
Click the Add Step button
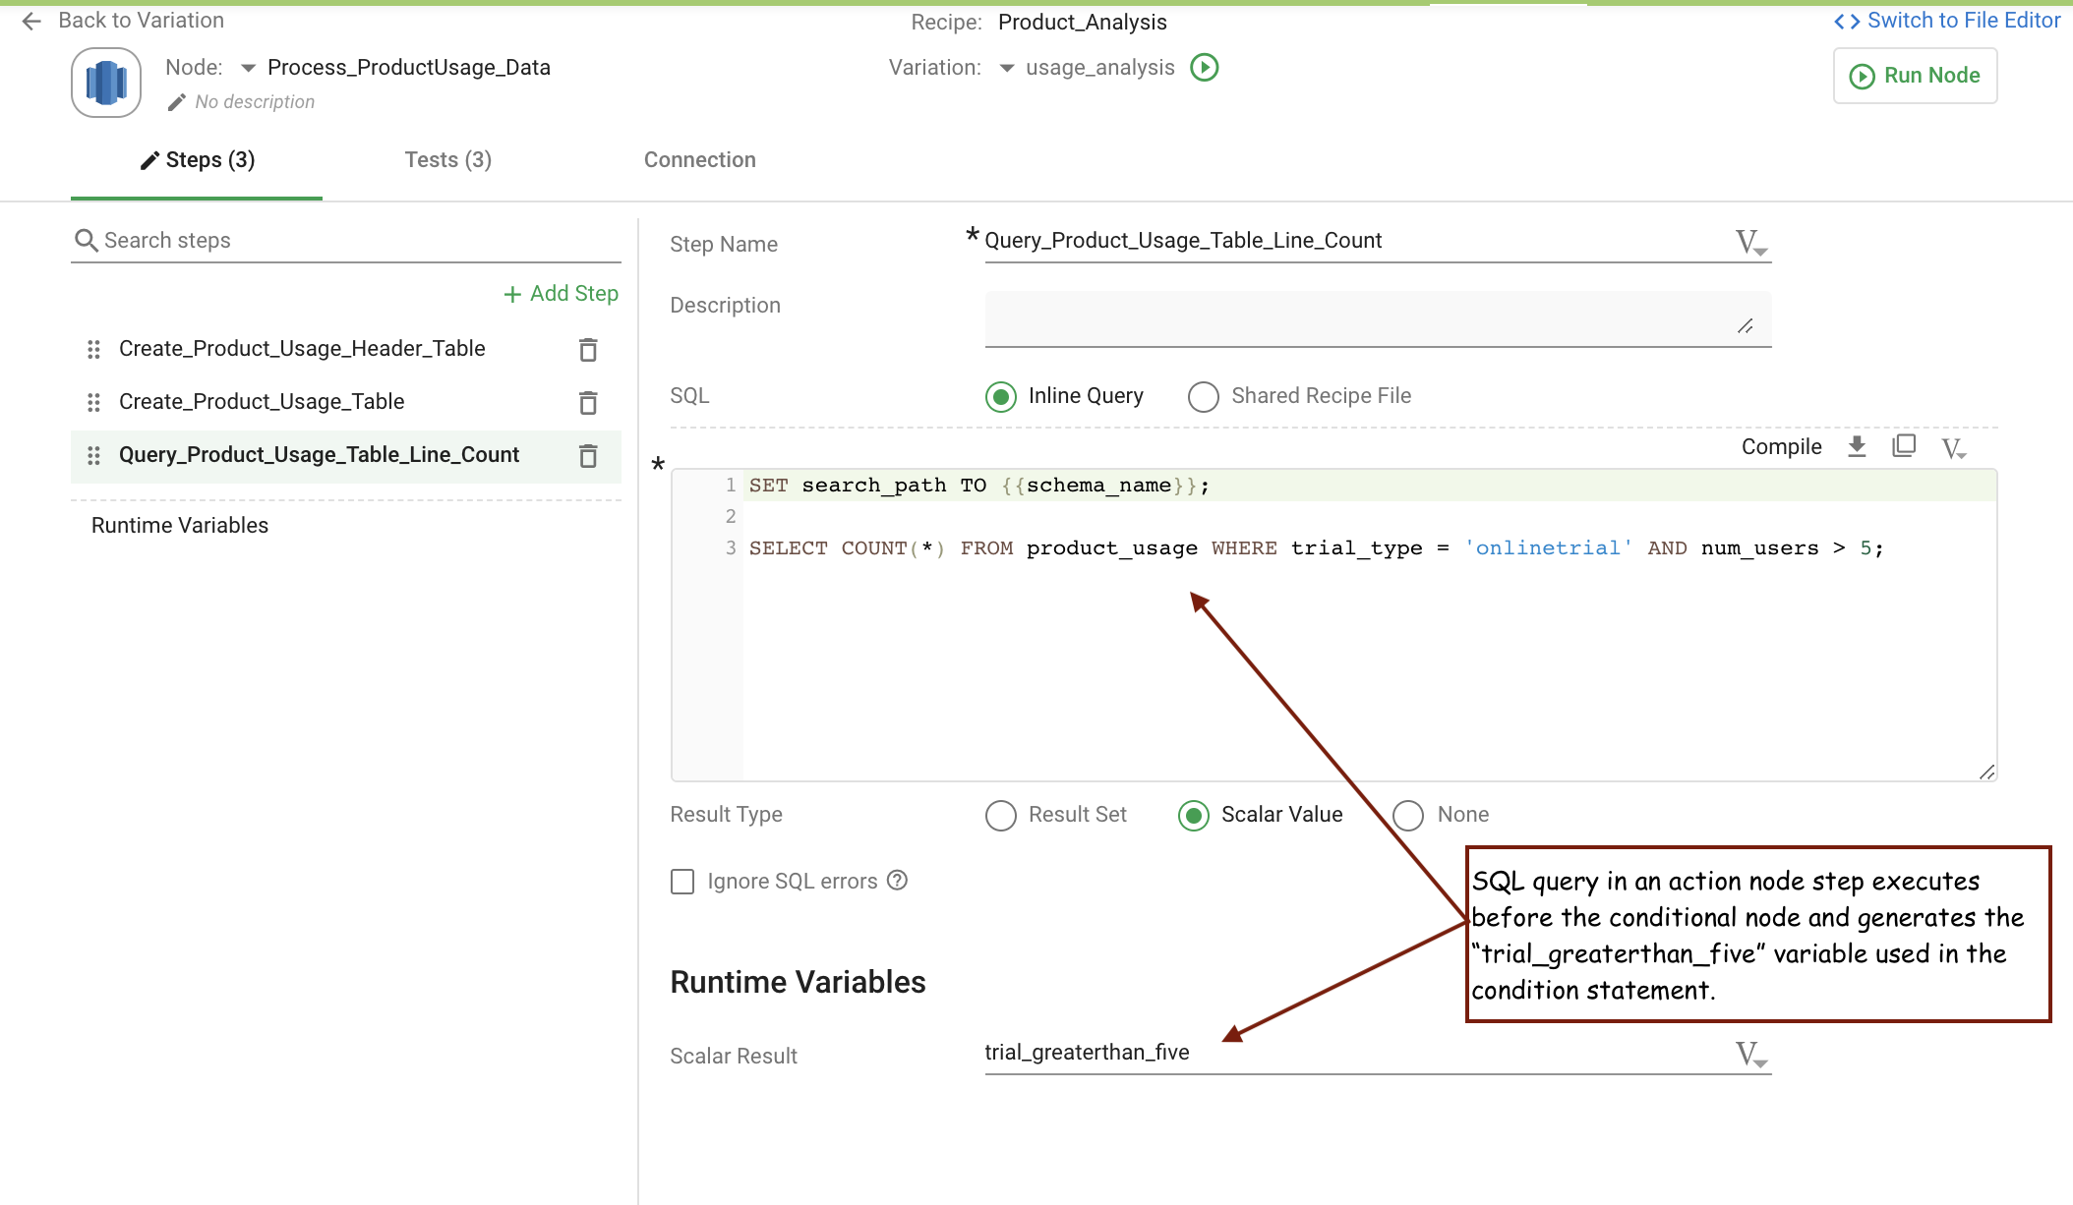click(562, 294)
